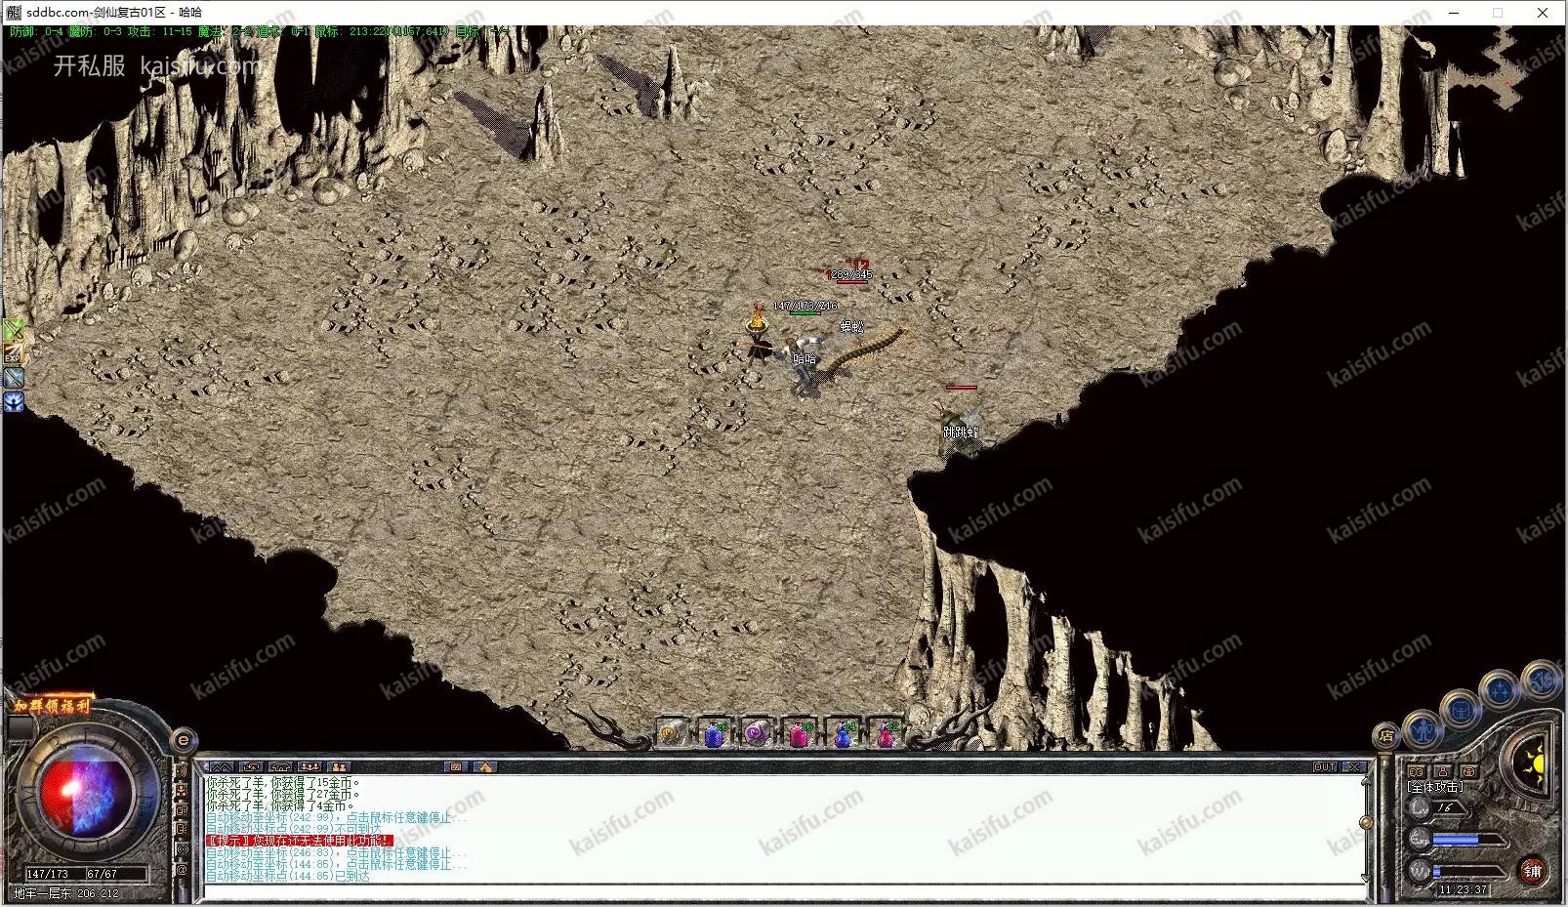
Task: Click the double-up-arrow chat toolbar icon
Action: (x=222, y=766)
